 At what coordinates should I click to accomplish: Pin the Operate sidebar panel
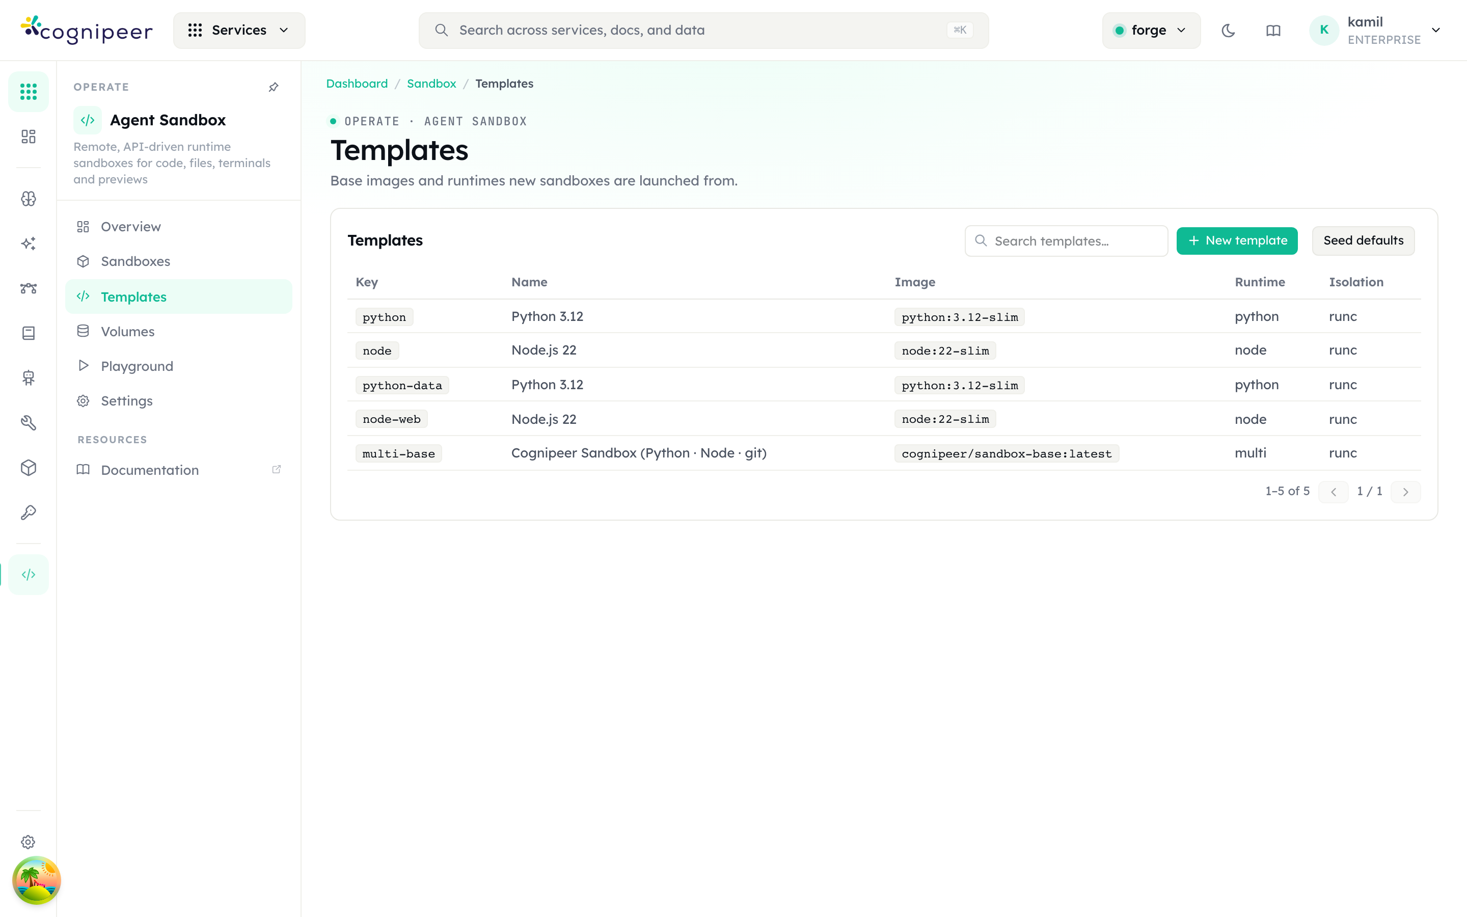(274, 87)
